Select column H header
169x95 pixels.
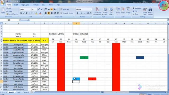(x=76, y=23)
